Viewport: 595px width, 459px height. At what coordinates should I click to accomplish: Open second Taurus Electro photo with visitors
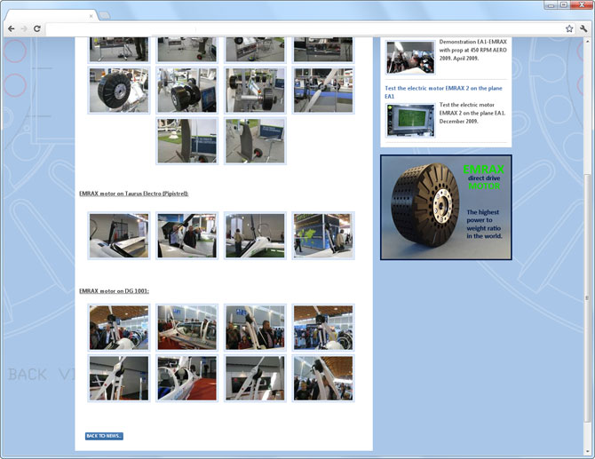187,235
